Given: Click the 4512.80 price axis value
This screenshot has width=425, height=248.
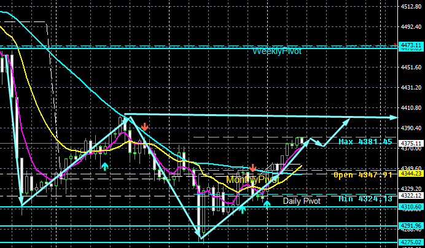Looking at the screenshot, I should click(x=411, y=7).
